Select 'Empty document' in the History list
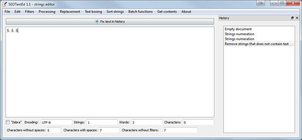Viewport: 302px width, 140px height. [259, 29]
